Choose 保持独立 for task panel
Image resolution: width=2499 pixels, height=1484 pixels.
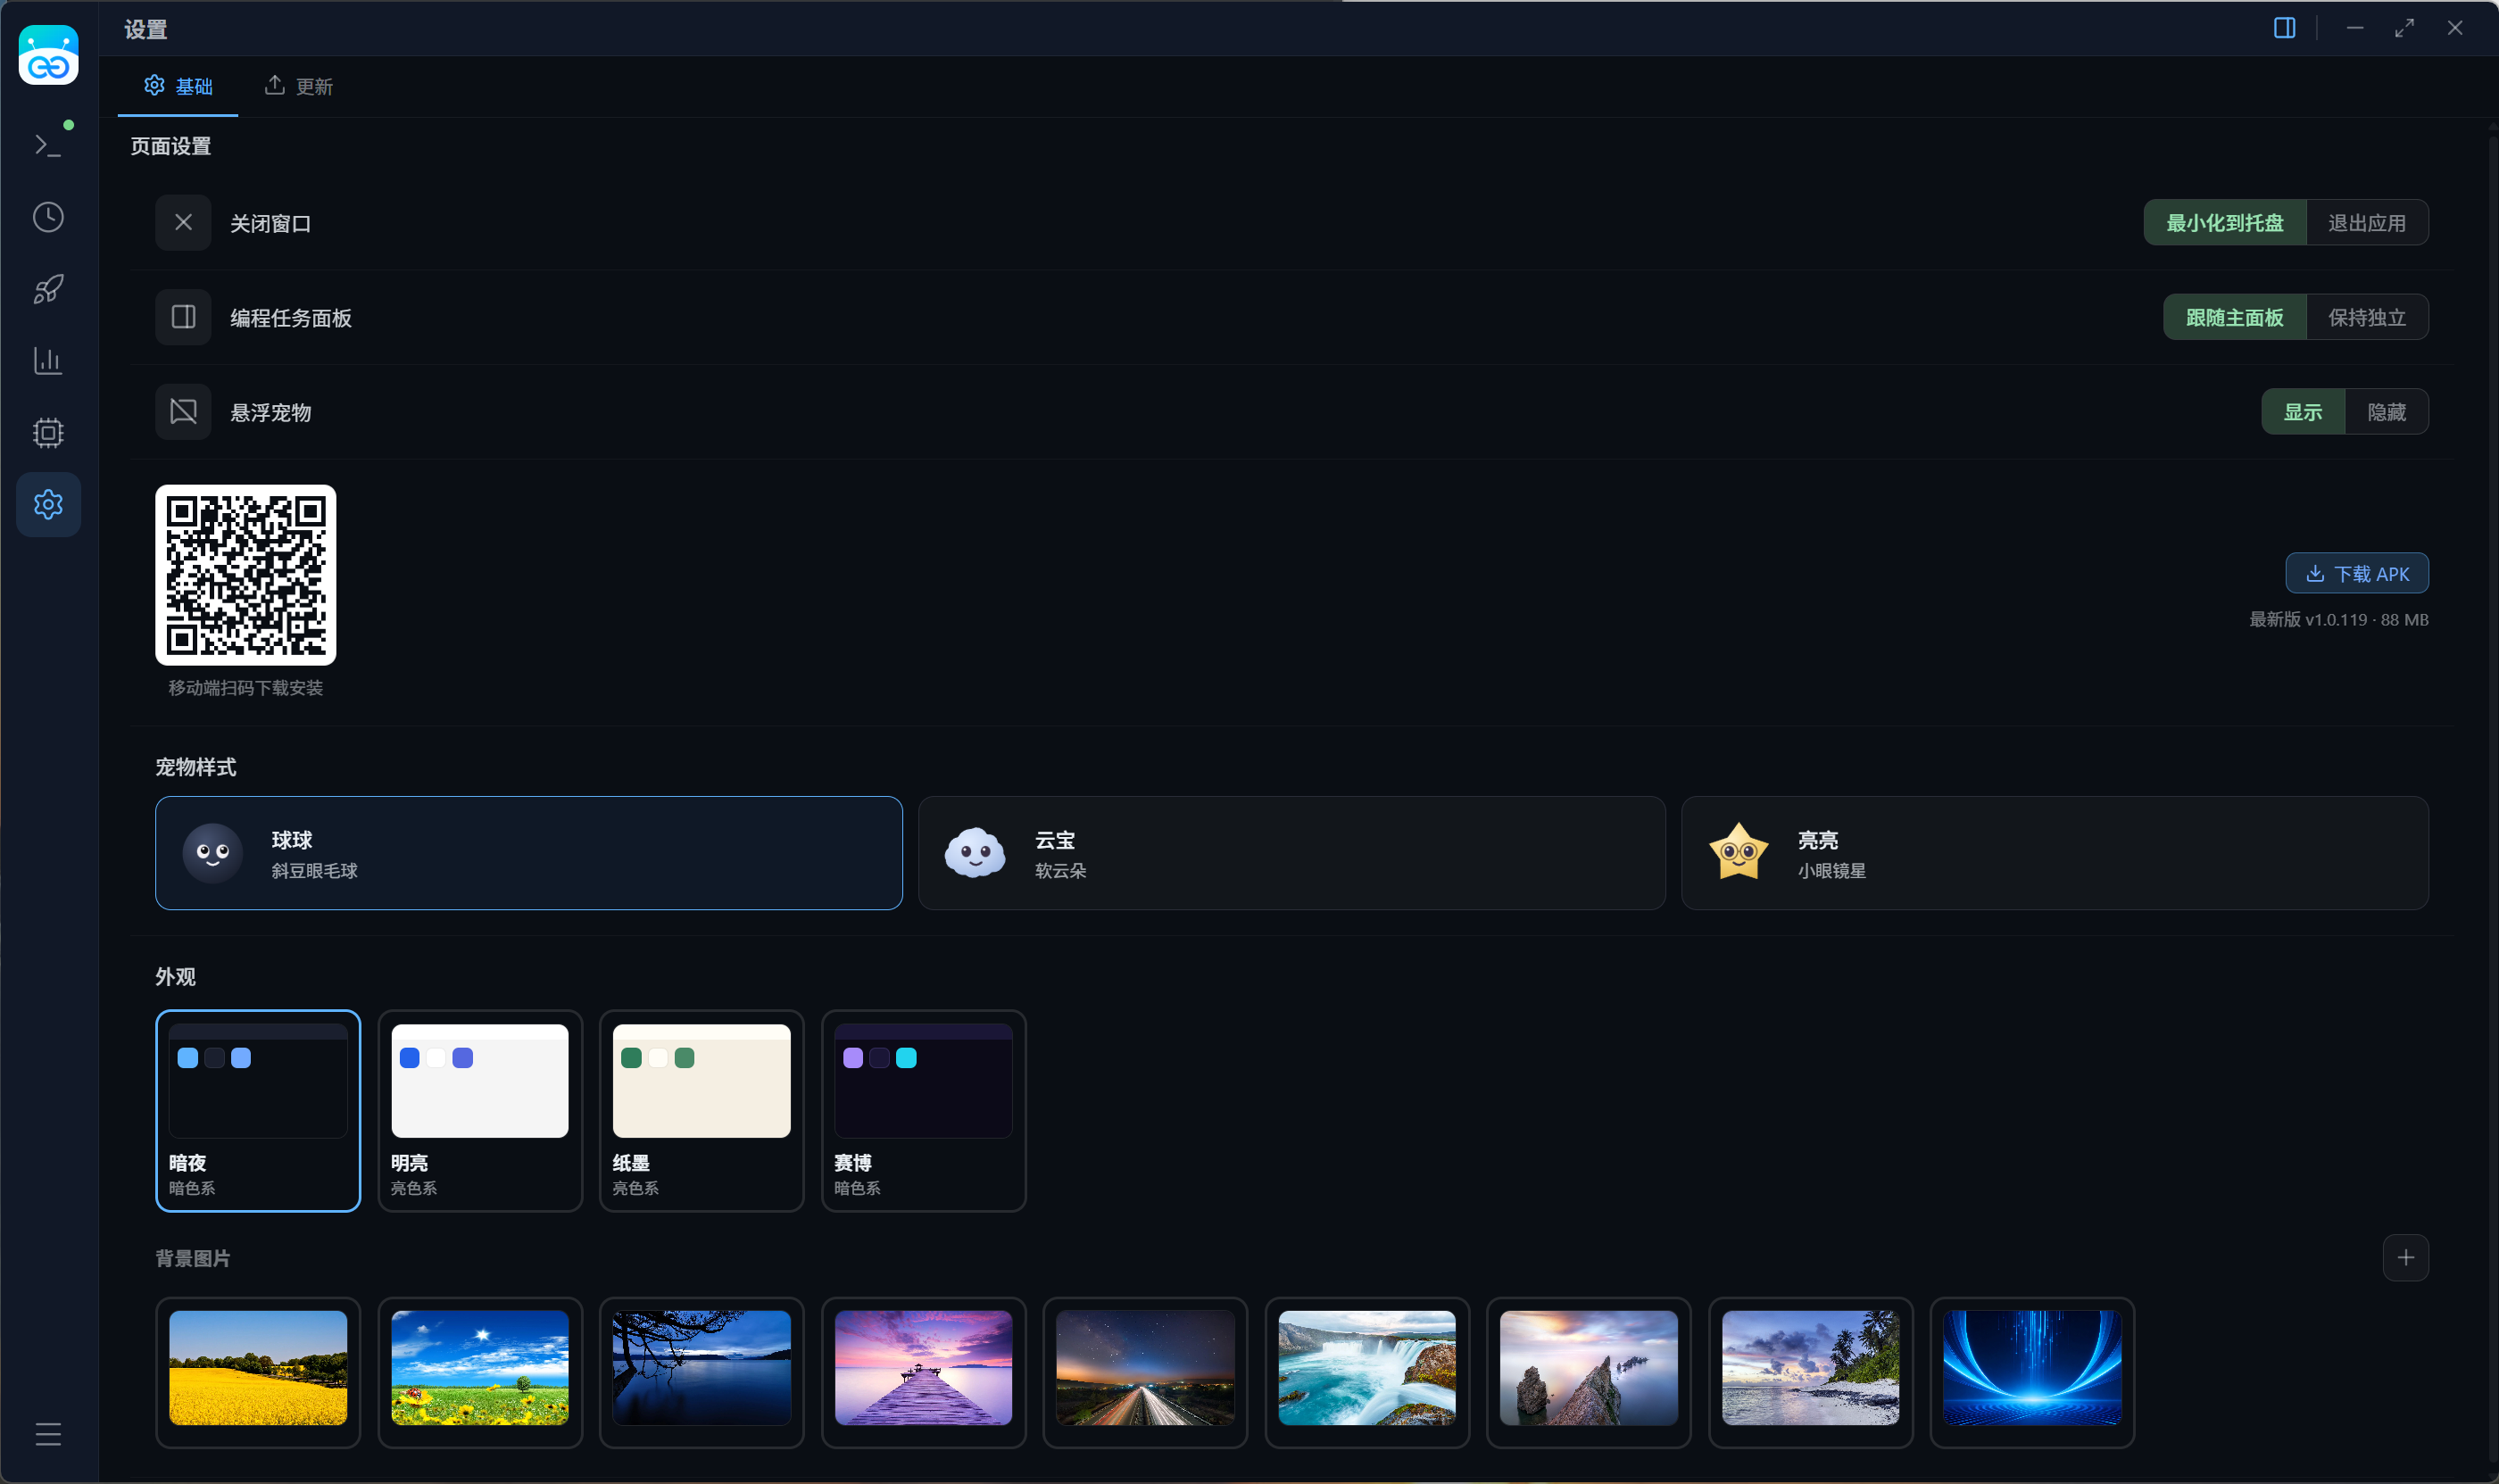pyautogui.click(x=2366, y=317)
